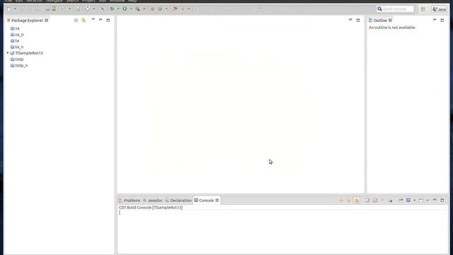
Task: Toggle the highlighted console build-log icon
Action: (357, 200)
